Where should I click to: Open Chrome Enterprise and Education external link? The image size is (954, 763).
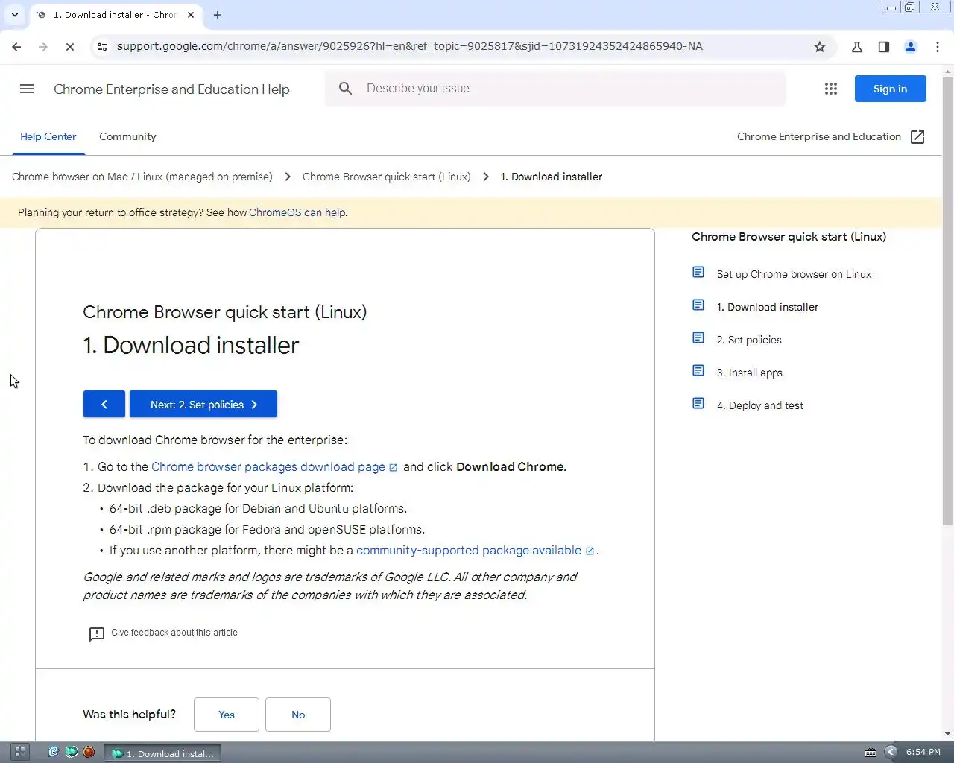819,137
